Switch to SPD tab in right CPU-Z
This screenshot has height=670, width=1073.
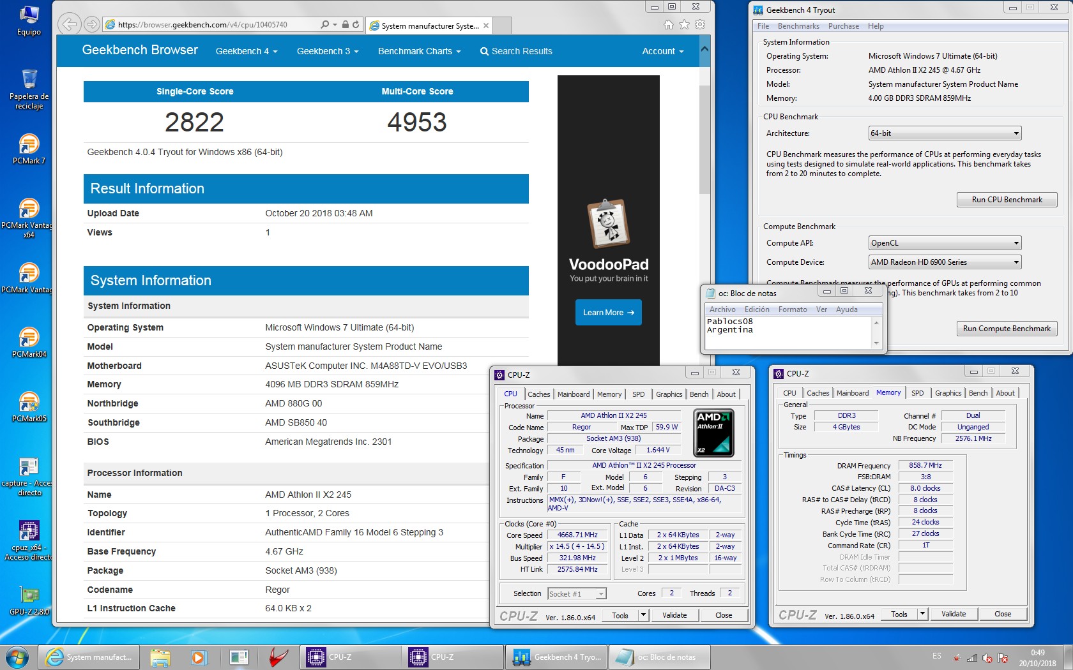[x=918, y=393]
